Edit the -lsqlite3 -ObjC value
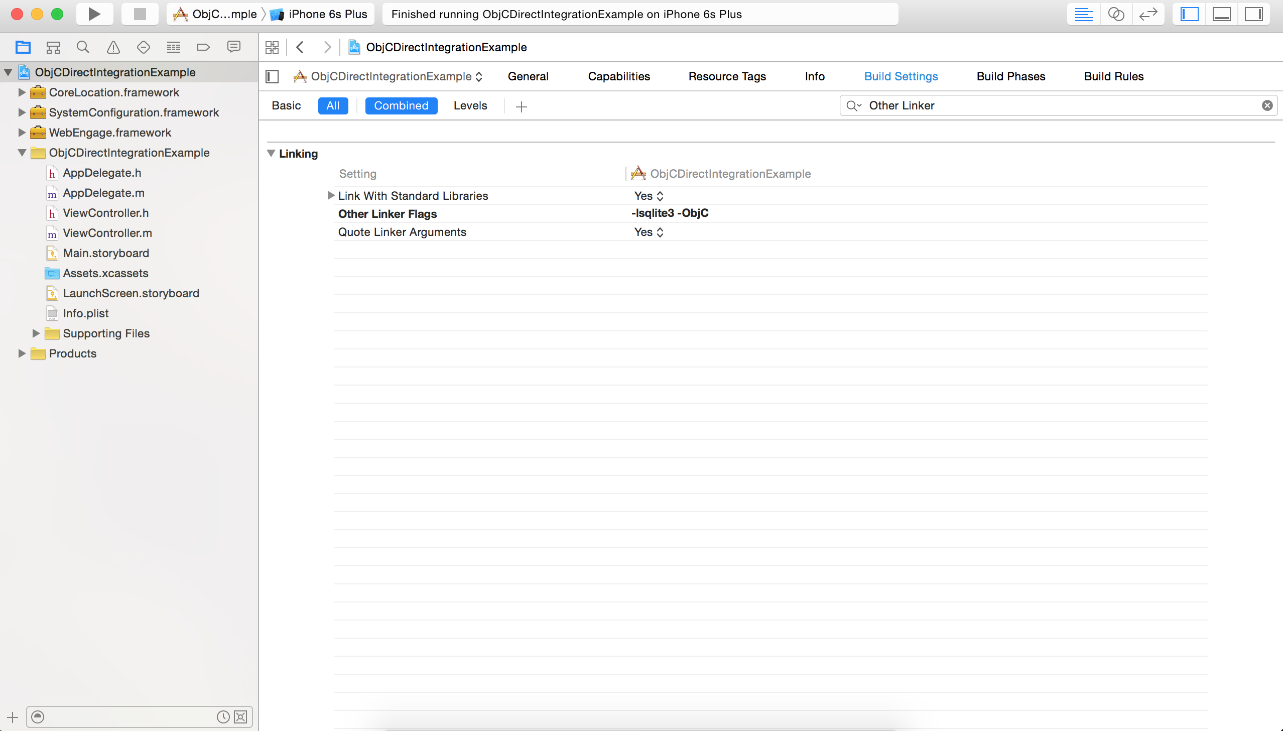The image size is (1283, 731). click(670, 213)
